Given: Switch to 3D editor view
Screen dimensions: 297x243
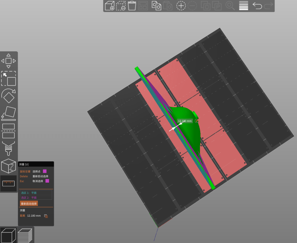Looking at the screenshot, I should [x=8, y=235].
